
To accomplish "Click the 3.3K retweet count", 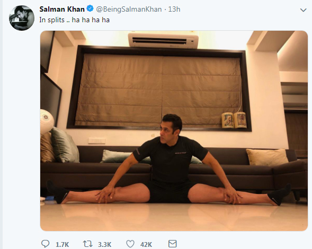I will [x=105, y=244].
